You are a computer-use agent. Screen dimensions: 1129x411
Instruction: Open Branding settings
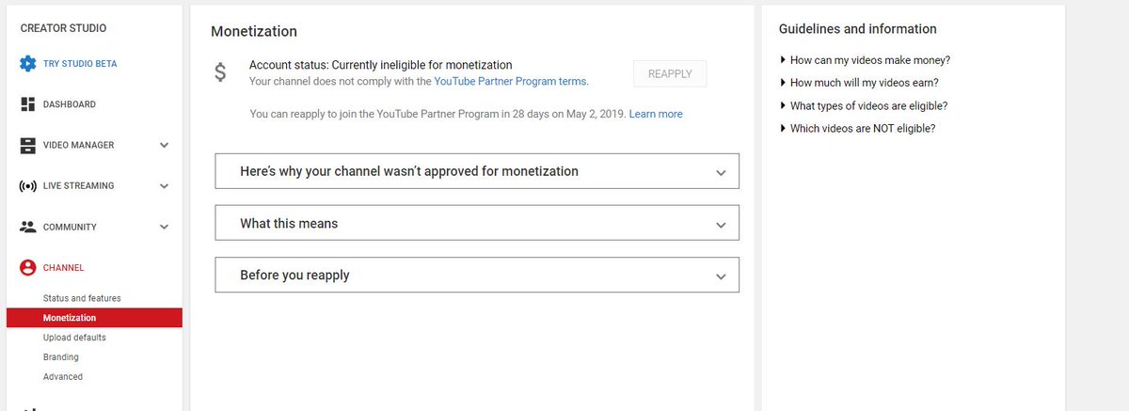coord(61,357)
